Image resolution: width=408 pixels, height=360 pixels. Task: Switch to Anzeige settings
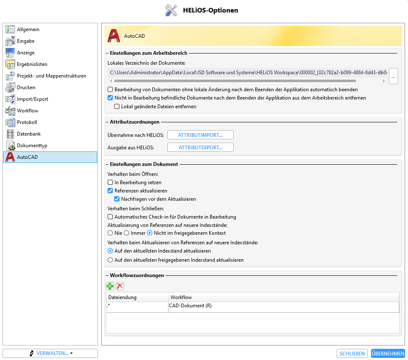(x=50, y=53)
